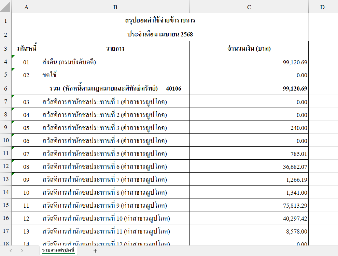This screenshot has width=338, height=256.
Task: Select column A header
Action: 26,7
